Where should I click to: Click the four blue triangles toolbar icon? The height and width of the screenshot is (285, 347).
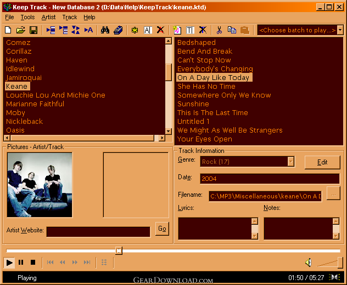(x=76, y=30)
